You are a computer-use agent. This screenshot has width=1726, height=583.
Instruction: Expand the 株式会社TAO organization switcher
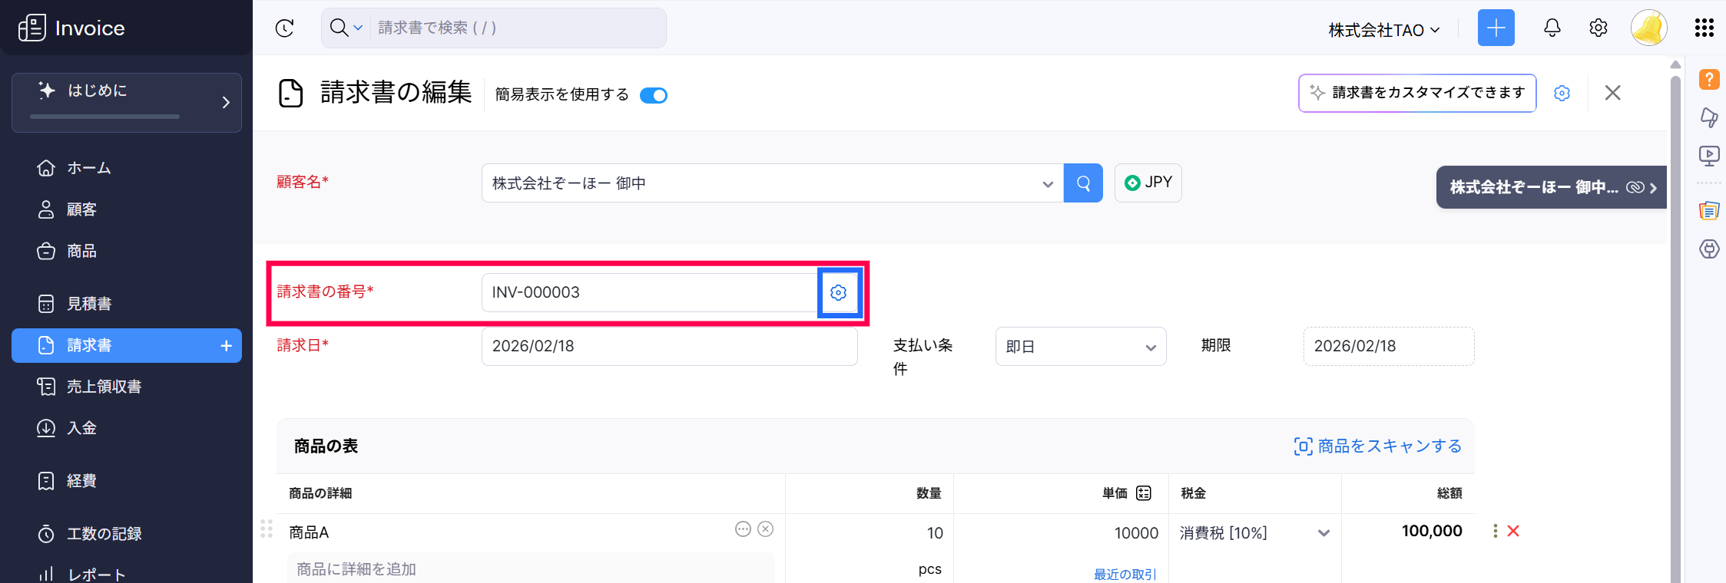[x=1383, y=30]
